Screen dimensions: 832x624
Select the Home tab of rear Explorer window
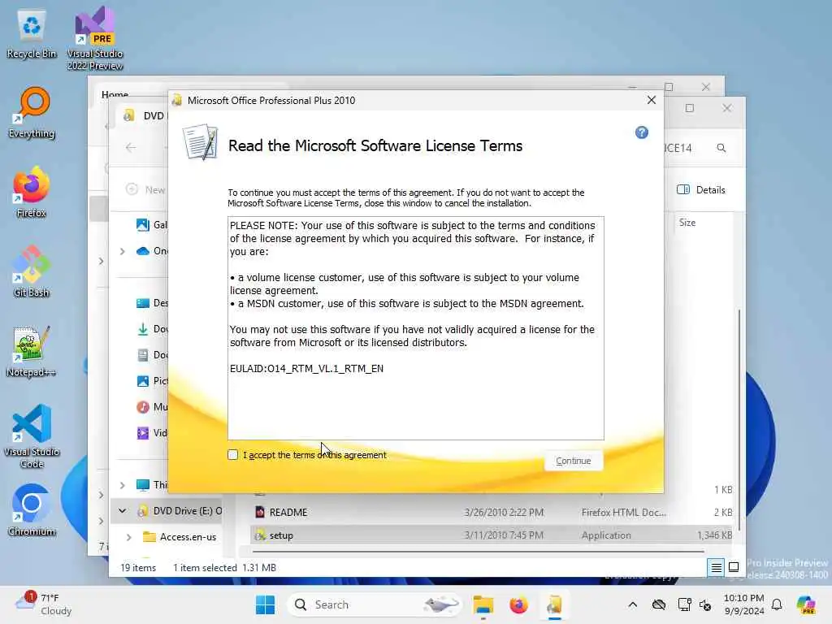[x=115, y=94]
